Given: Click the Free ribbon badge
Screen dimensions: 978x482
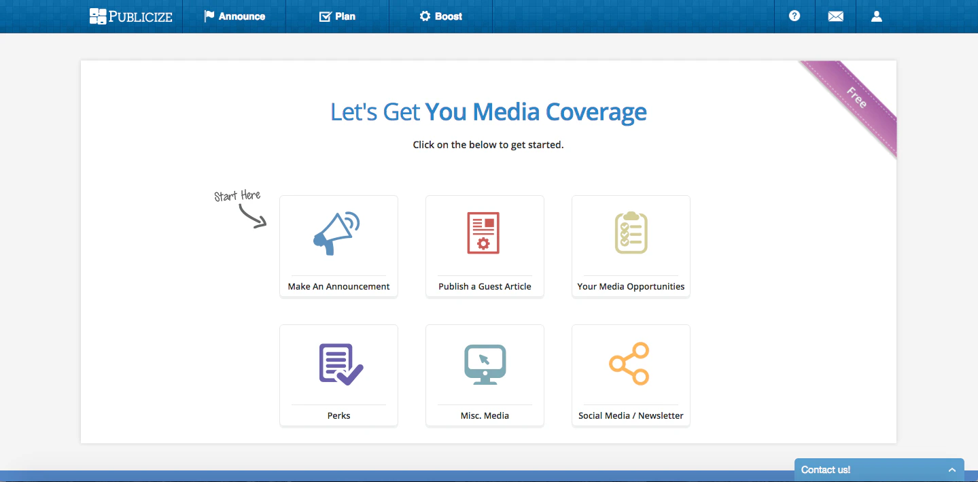Looking at the screenshot, I should tap(855, 100).
